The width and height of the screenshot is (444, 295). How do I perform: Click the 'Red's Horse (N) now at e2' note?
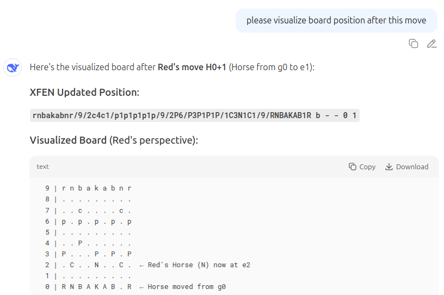pos(194,265)
